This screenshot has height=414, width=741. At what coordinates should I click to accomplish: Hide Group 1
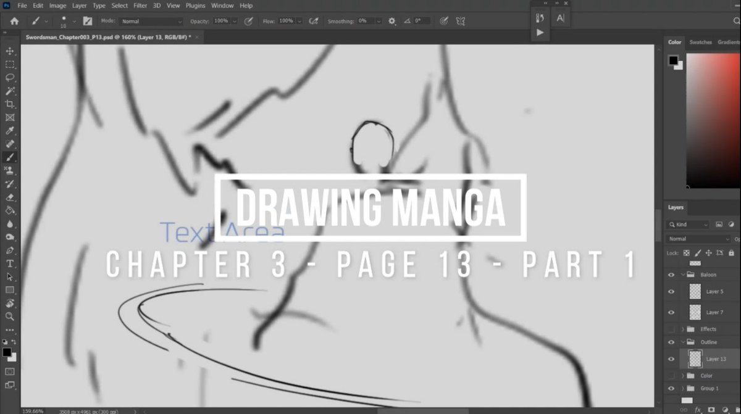[x=672, y=388]
